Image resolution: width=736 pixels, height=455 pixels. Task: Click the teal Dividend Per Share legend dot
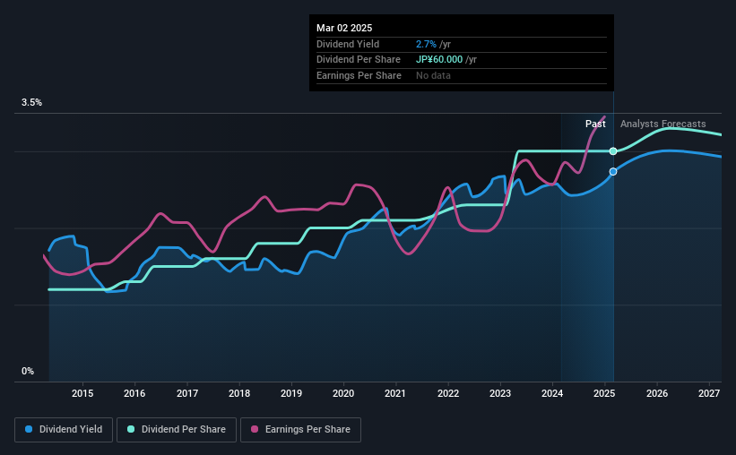131,429
